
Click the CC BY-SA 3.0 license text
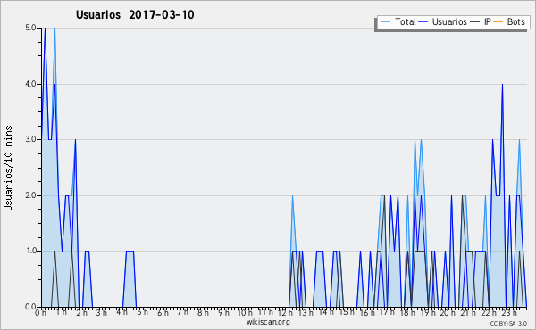pyautogui.click(x=508, y=323)
